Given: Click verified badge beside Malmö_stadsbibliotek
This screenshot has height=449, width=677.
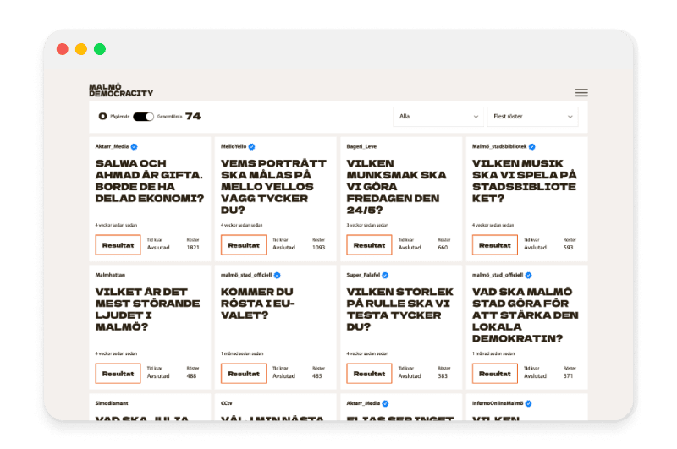Looking at the screenshot, I should (532, 146).
